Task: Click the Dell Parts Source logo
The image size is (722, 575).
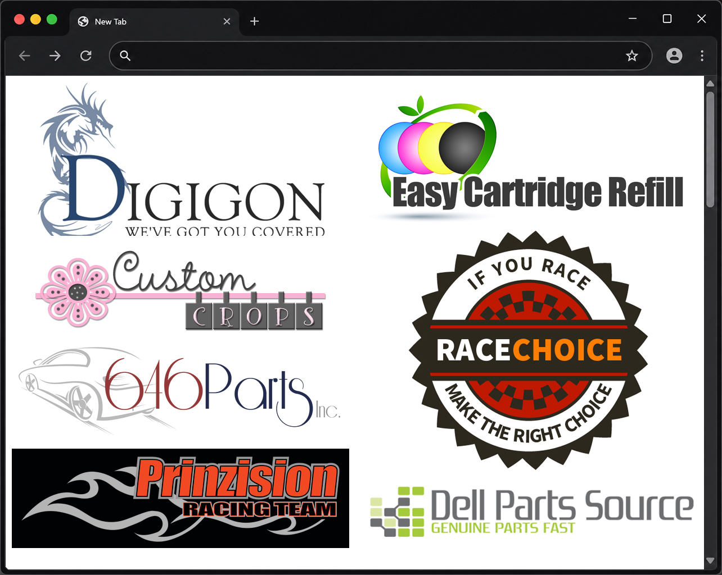Action: coord(531,512)
